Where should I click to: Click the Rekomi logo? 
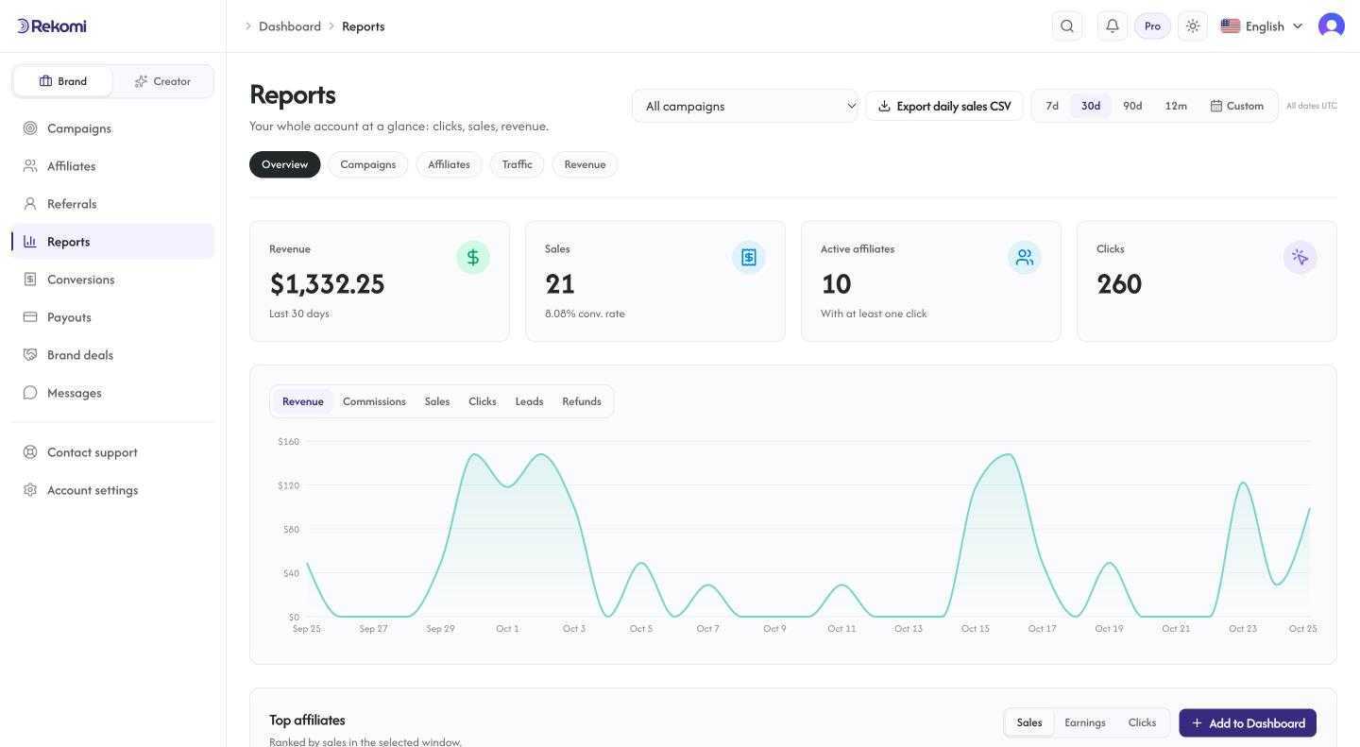[x=52, y=25]
